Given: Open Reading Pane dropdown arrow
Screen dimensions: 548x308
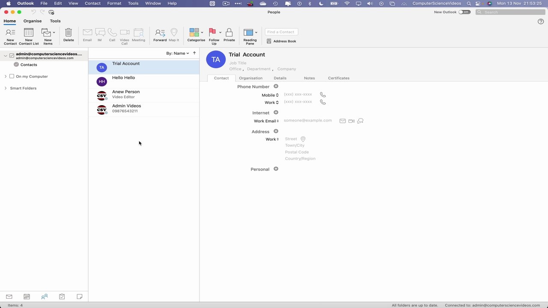Looking at the screenshot, I should (256, 33).
